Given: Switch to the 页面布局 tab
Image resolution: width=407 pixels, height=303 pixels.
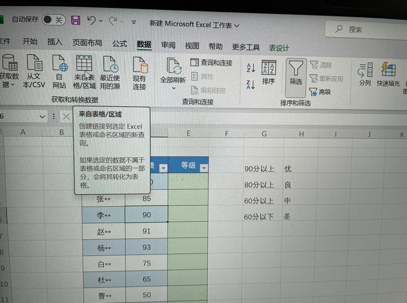Looking at the screenshot, I should coord(87,42).
